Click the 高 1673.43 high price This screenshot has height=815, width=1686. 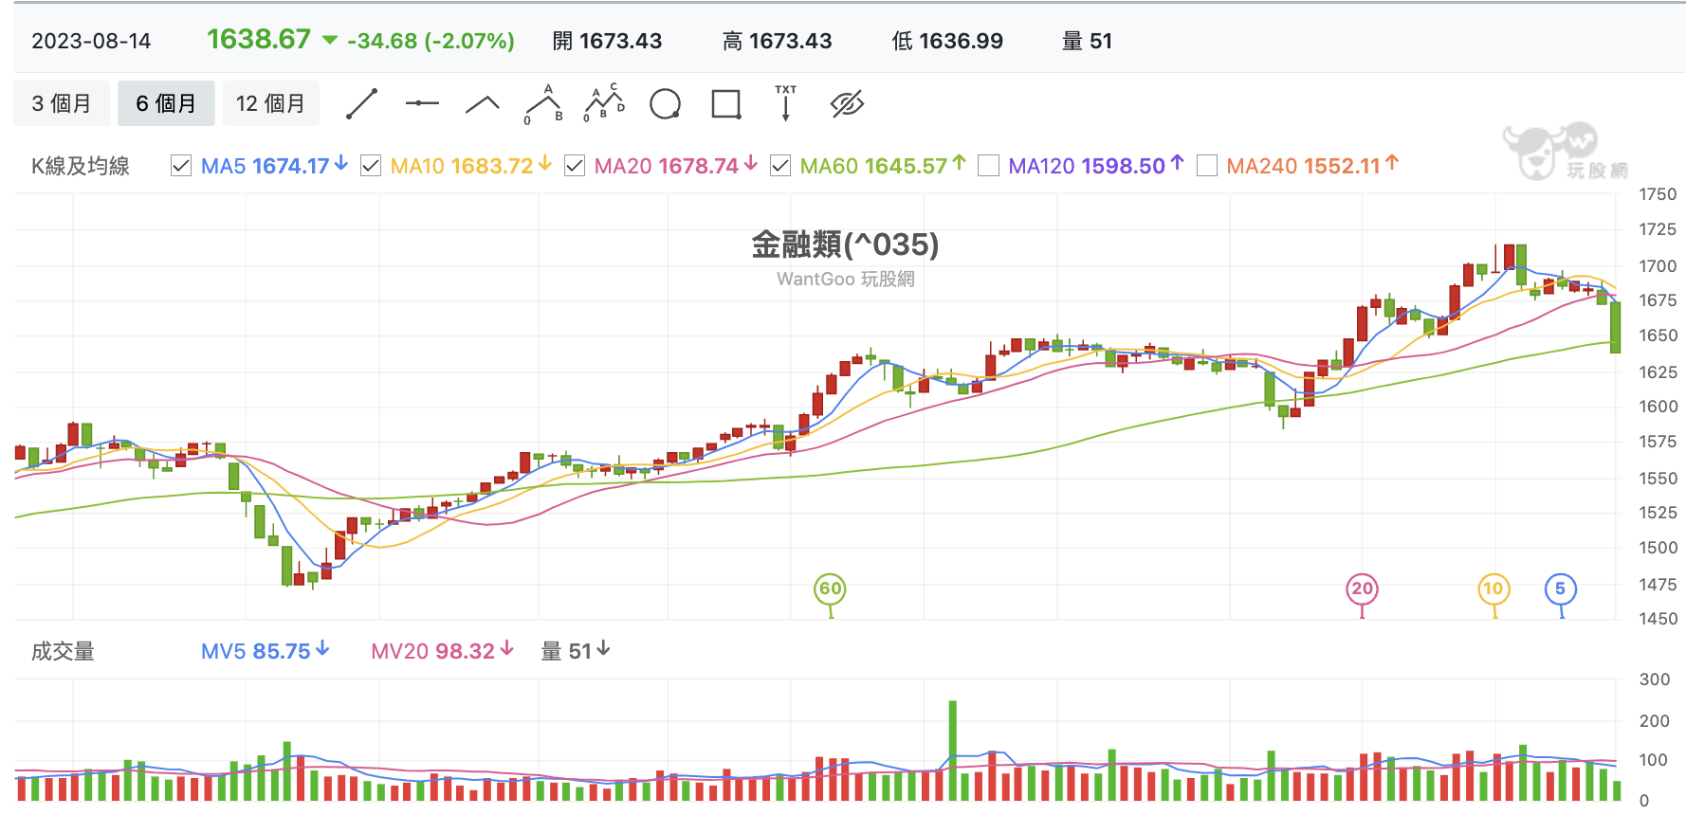(x=777, y=41)
